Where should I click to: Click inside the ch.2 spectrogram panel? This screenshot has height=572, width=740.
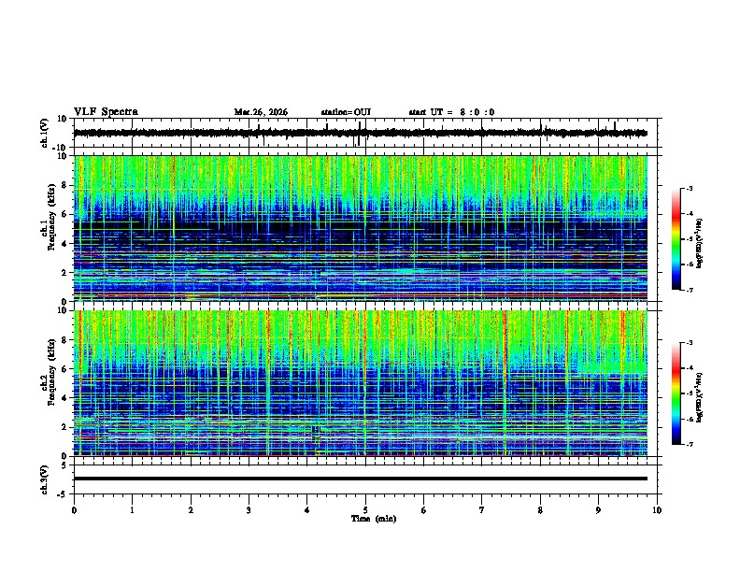click(x=361, y=383)
